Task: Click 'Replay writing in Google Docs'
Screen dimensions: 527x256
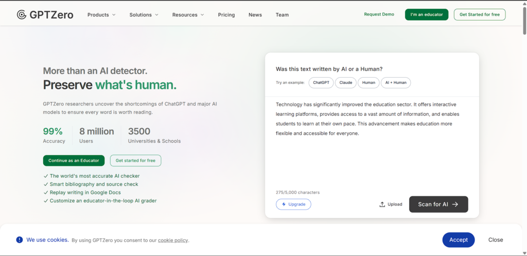Action: click(85, 193)
